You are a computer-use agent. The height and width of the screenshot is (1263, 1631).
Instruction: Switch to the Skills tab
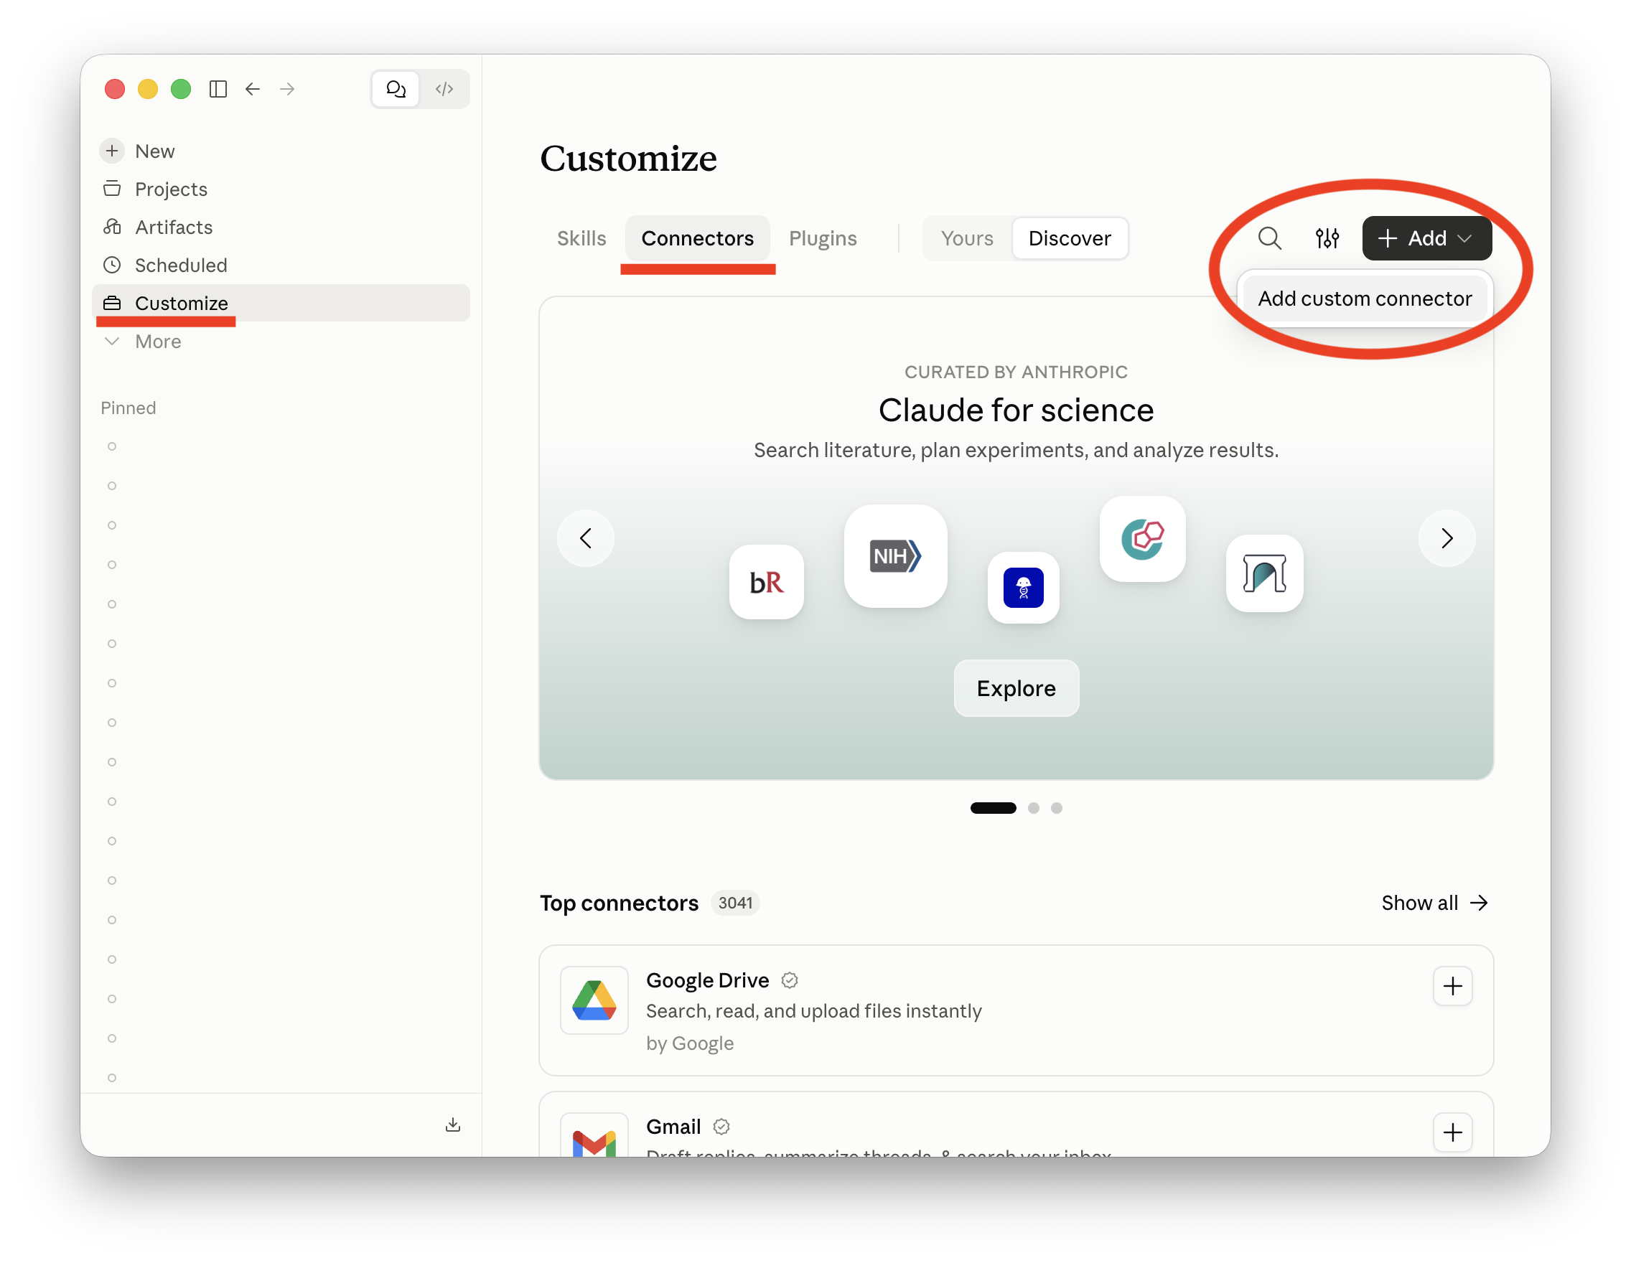581,238
